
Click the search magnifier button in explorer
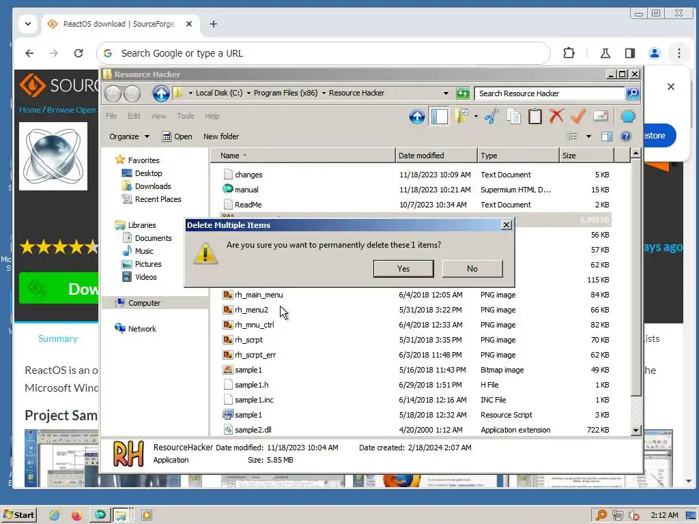click(x=633, y=93)
